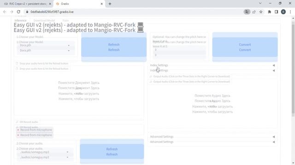
Task: Open a new browser tab
Action: point(110,4)
